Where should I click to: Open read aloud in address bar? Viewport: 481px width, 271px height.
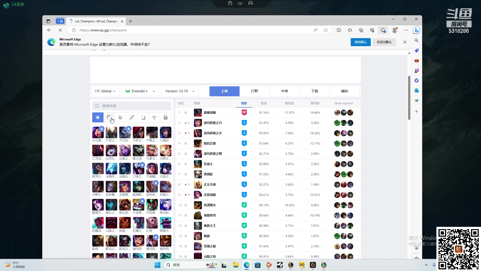pyautogui.click(x=316, y=30)
